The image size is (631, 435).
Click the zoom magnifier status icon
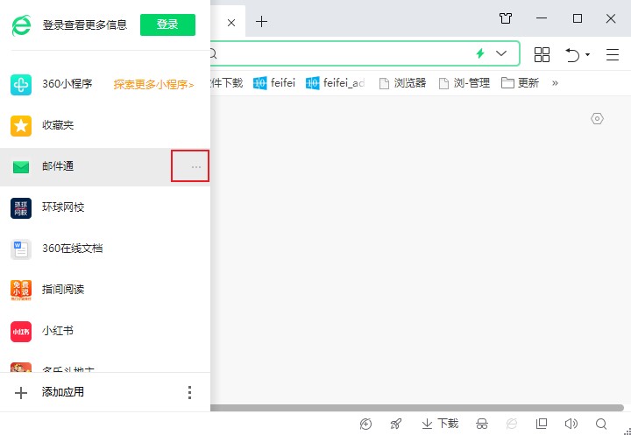pos(601,424)
